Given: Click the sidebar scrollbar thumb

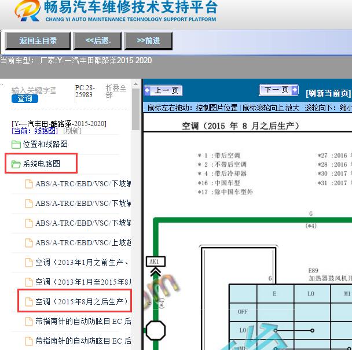Looking at the screenshot, I should pos(135,109).
